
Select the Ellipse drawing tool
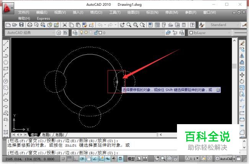(x=6, y=100)
